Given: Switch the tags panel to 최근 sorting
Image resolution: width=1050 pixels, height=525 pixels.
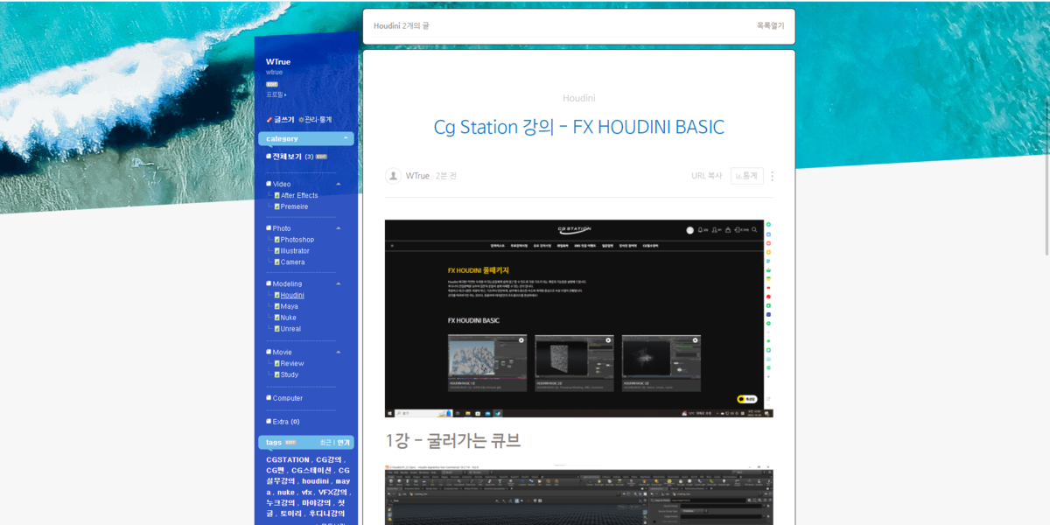Looking at the screenshot, I should tap(325, 442).
